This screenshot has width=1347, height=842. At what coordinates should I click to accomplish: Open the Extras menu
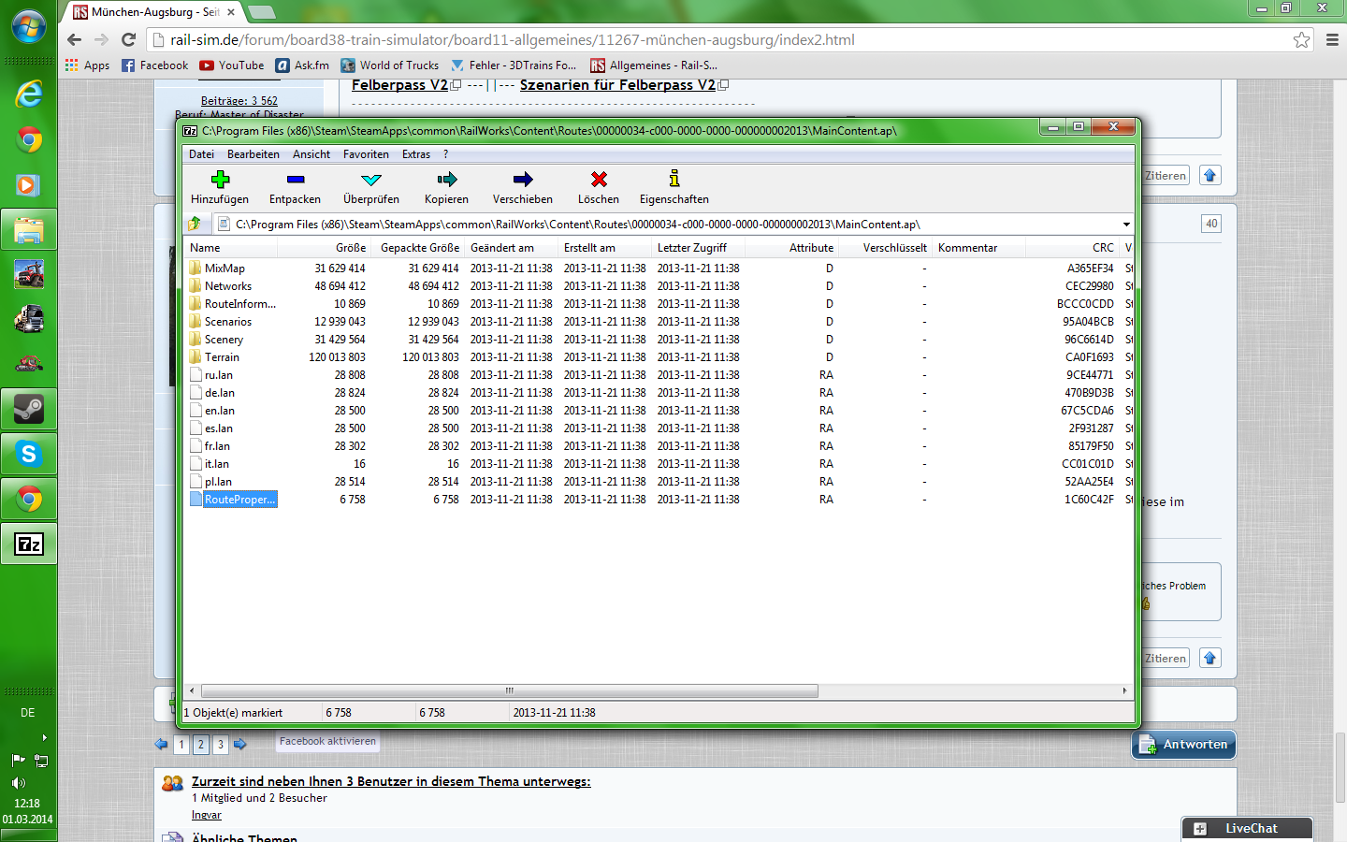[416, 154]
